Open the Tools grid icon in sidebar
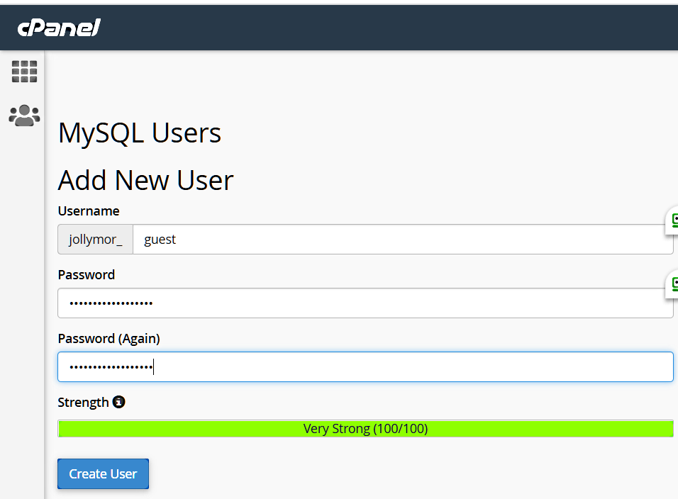Image resolution: width=678 pixels, height=499 pixels. (x=24, y=72)
